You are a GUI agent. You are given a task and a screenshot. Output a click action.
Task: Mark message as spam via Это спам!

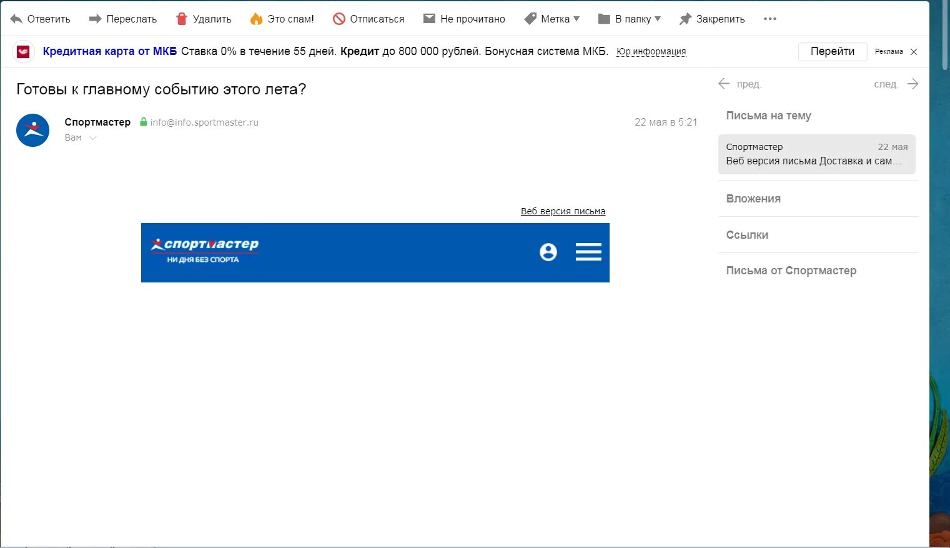[x=282, y=19]
